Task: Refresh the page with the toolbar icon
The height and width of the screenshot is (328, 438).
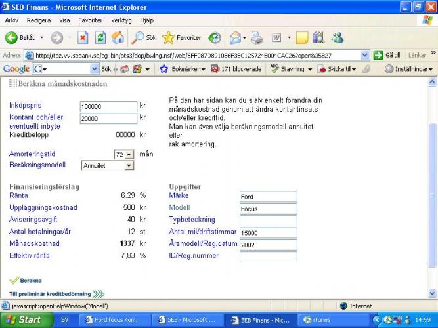Action: (x=100, y=38)
